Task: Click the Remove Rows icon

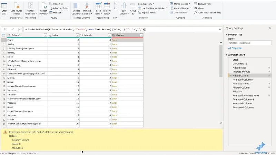Action: (x=107, y=6)
